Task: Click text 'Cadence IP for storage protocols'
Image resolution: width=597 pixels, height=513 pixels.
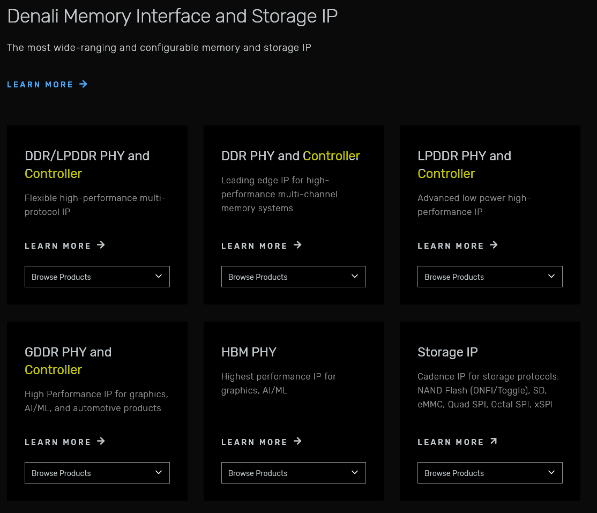Action: point(488,376)
